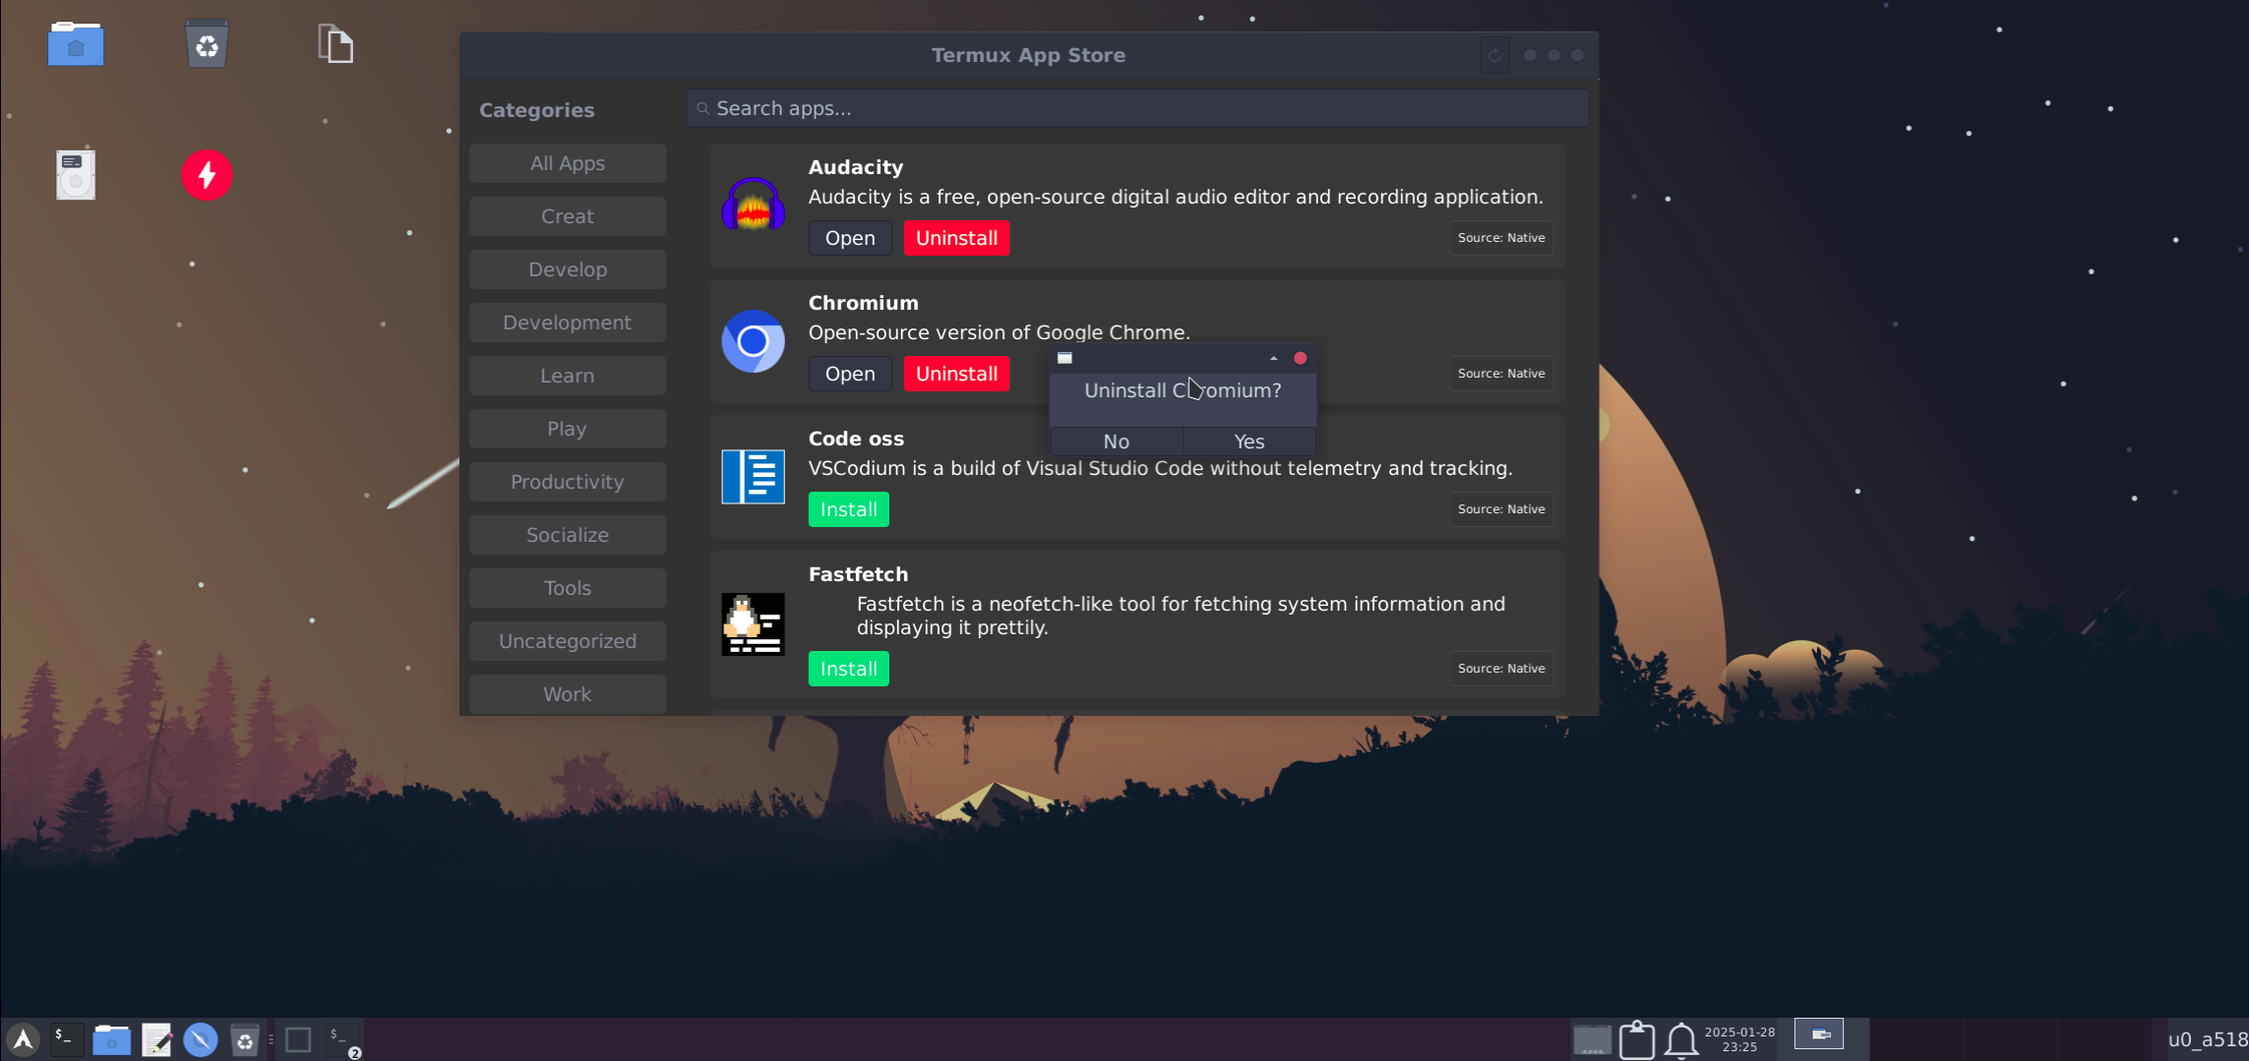Click the refresh icon in App Store titlebar

point(1494,55)
